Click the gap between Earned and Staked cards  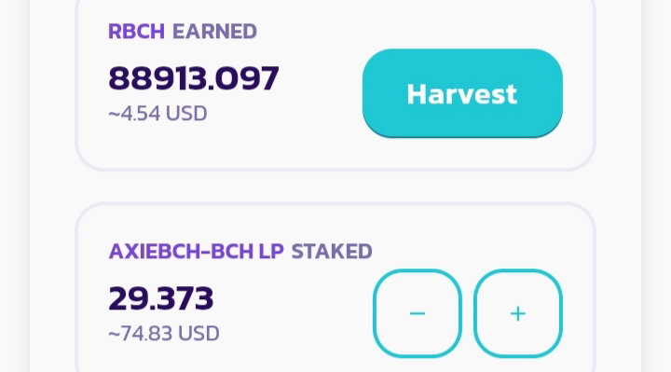tap(335, 186)
